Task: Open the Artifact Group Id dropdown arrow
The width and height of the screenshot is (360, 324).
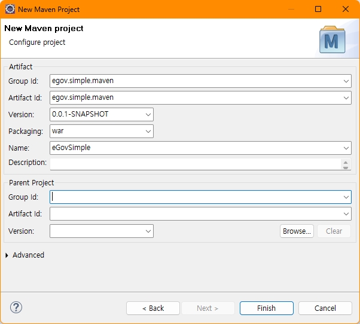Action: click(346, 81)
